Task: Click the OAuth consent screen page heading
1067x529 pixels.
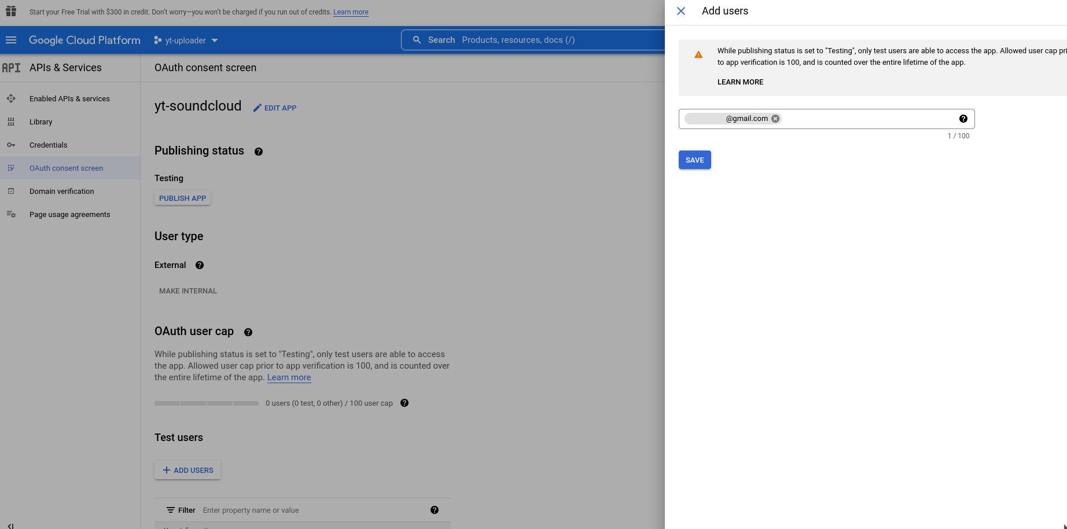Action: [x=205, y=68]
